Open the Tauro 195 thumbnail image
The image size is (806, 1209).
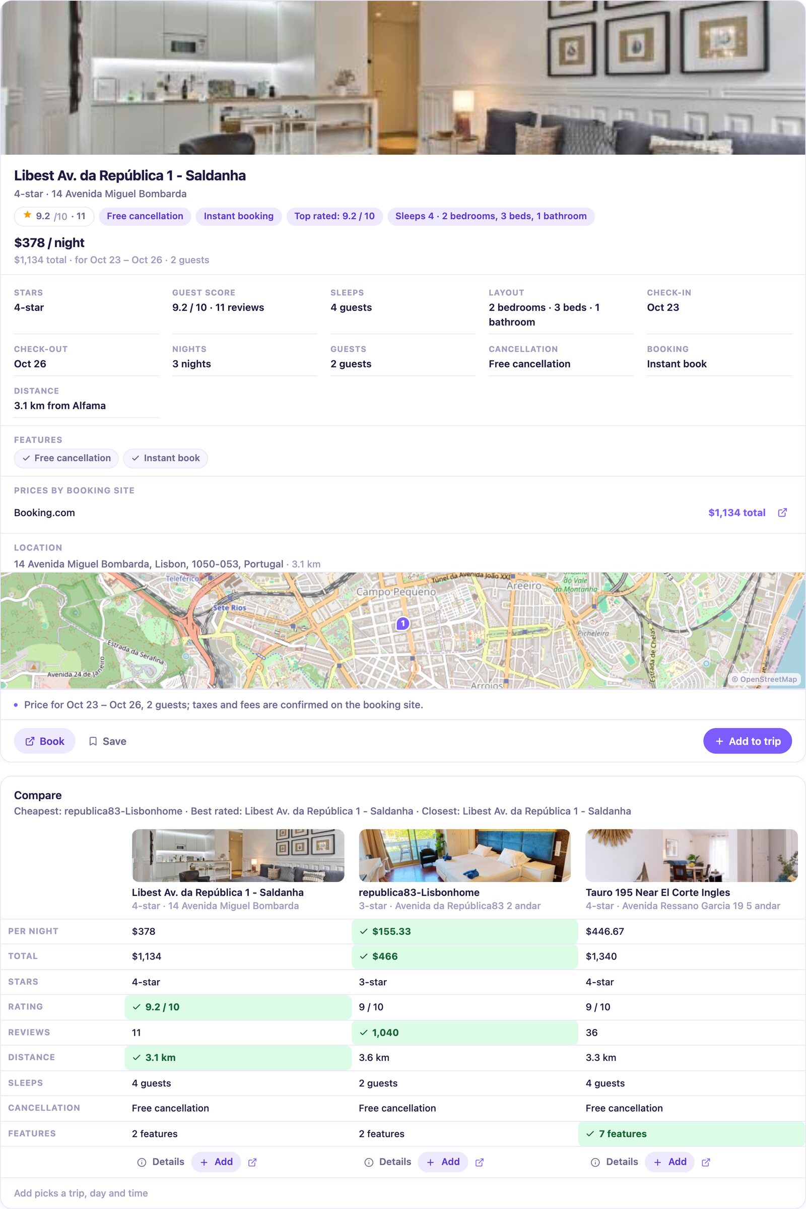(x=691, y=855)
